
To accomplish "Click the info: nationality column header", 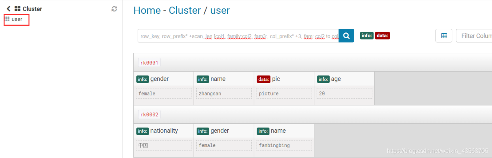I will pos(164,131).
